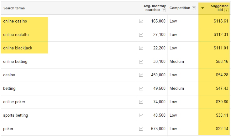Select the online casino search term
This screenshot has width=231, height=137.
[x=15, y=21]
